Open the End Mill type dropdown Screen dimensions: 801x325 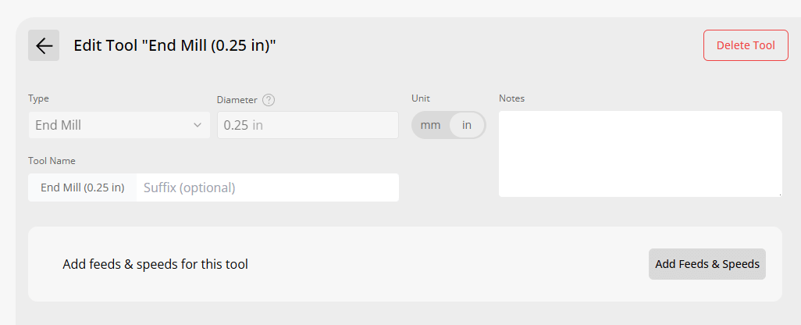pyautogui.click(x=119, y=125)
